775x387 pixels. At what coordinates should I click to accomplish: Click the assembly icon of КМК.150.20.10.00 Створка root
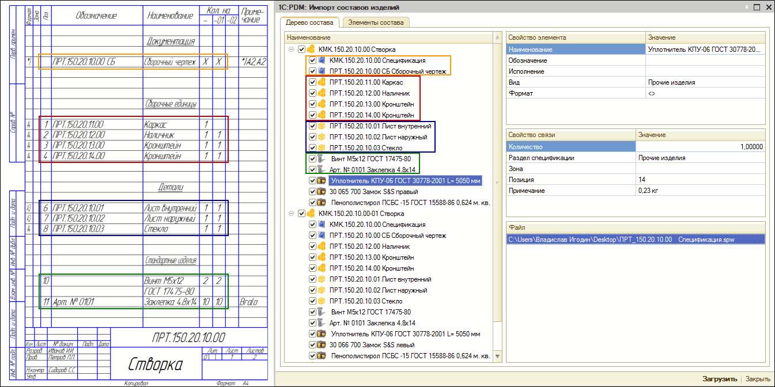click(x=311, y=49)
